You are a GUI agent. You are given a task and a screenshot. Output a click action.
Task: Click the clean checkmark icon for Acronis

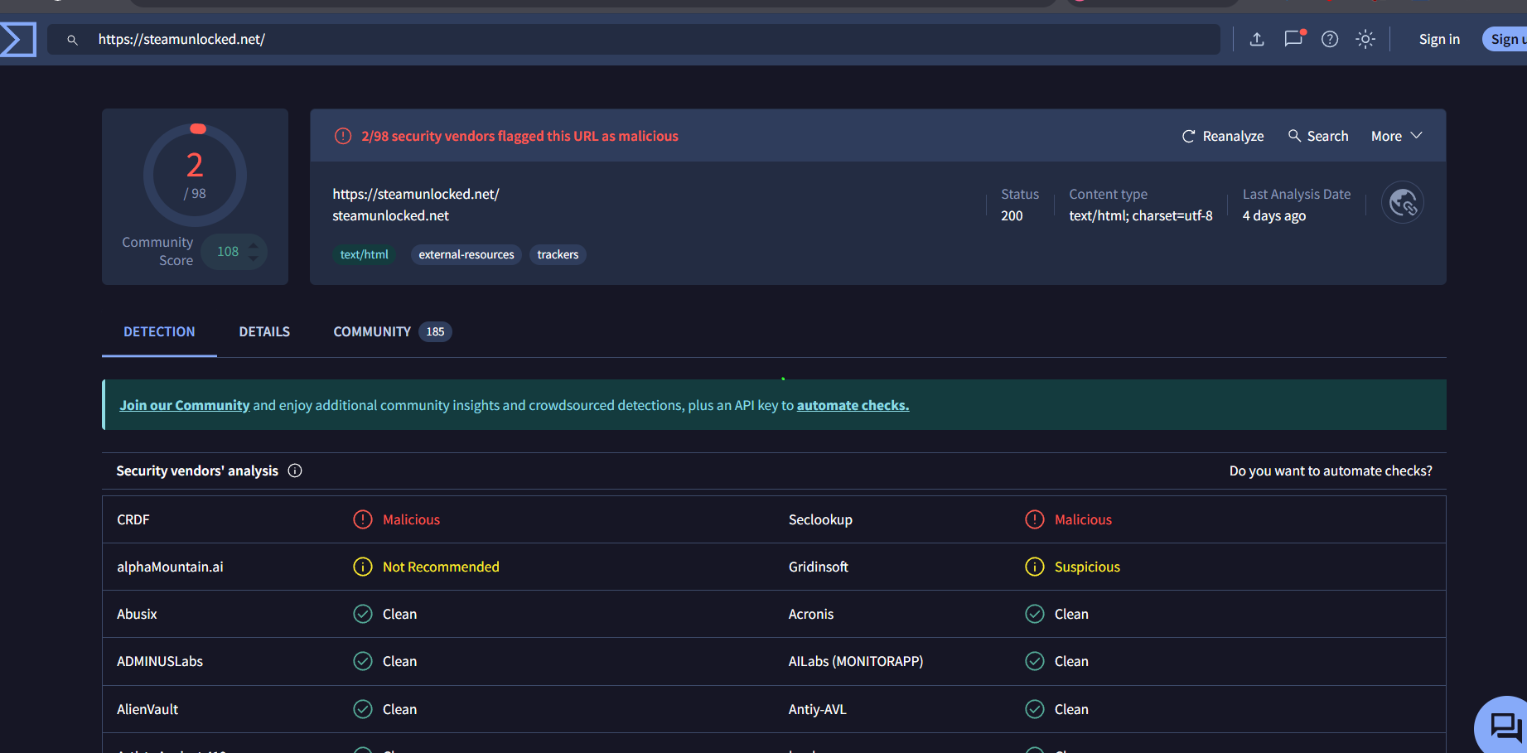(1035, 614)
